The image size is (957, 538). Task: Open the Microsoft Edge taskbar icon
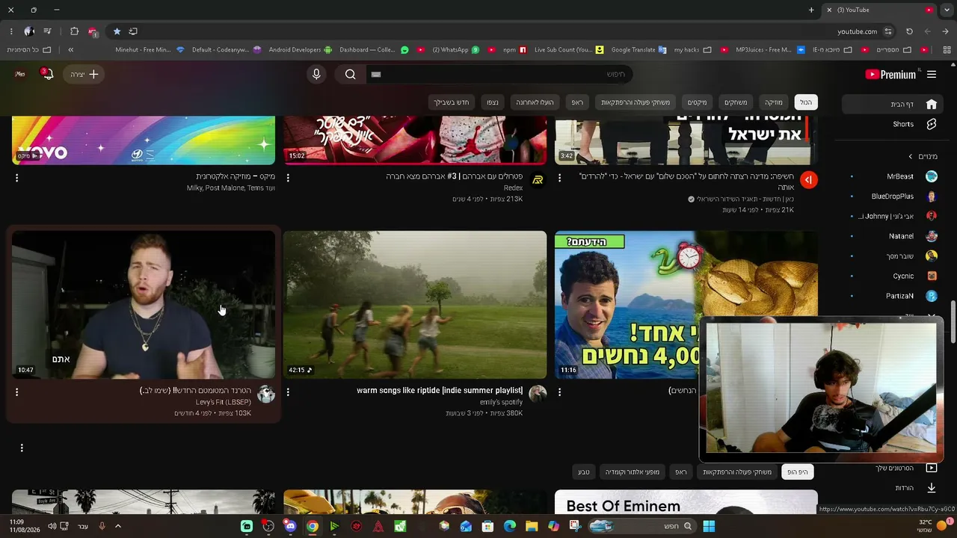point(510,526)
